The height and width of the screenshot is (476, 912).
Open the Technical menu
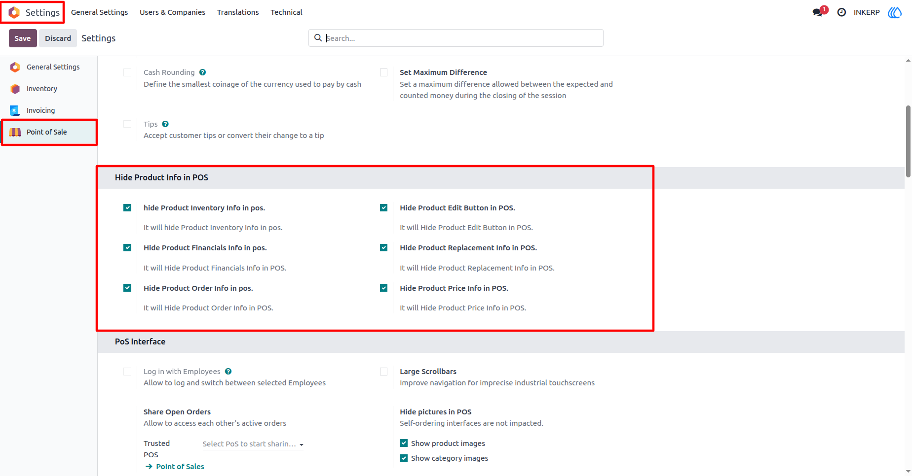pyautogui.click(x=286, y=12)
